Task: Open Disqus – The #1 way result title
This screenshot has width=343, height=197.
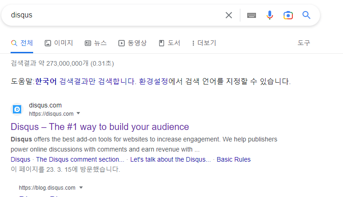Action: (x=100, y=127)
